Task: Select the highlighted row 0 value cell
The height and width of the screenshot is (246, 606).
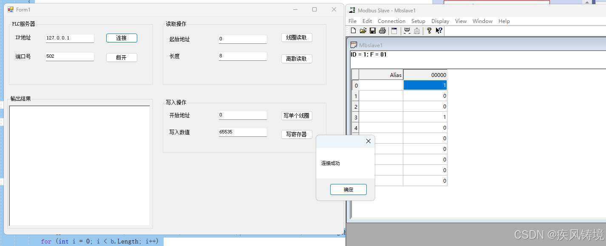Action: (425, 85)
